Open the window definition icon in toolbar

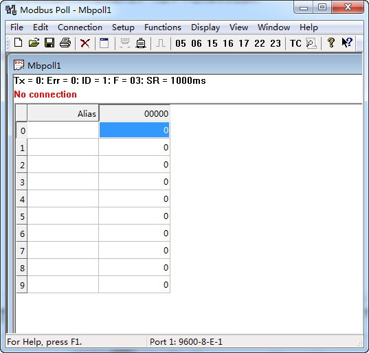click(x=104, y=43)
